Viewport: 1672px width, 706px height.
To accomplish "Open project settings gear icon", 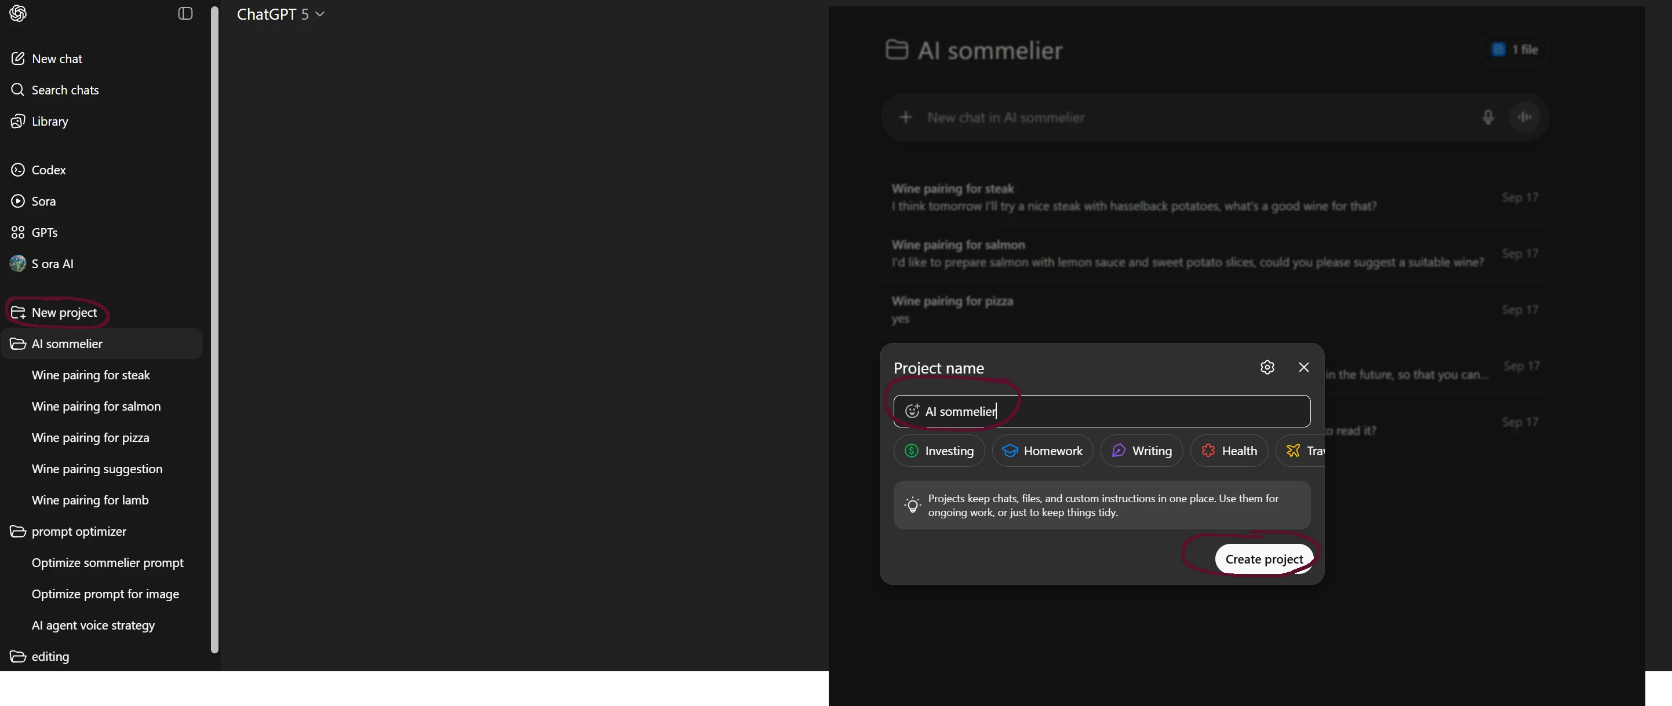I will click(x=1267, y=367).
